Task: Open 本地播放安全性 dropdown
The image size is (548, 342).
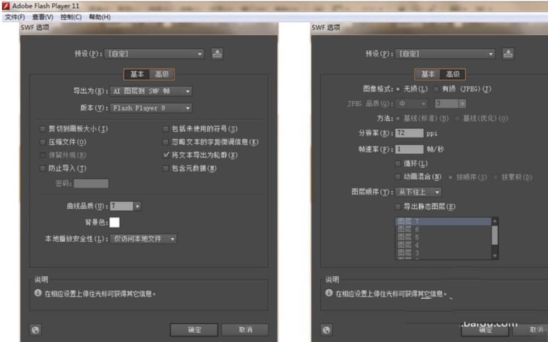Action: [x=143, y=239]
